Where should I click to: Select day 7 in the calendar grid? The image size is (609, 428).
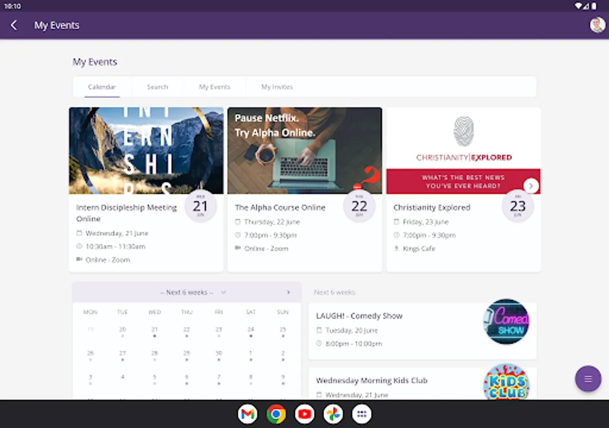(219, 377)
